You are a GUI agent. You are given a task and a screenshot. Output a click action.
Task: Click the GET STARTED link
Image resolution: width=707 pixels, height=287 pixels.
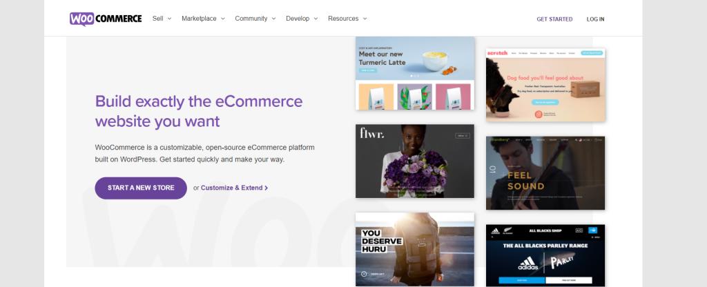coord(554,19)
